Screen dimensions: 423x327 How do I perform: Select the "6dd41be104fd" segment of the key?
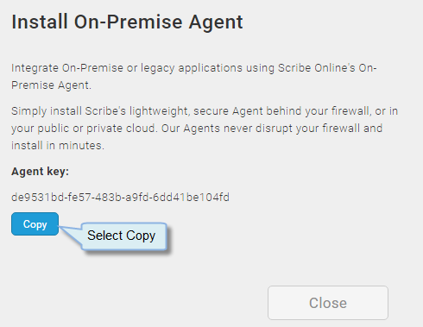pyautogui.click(x=191, y=198)
